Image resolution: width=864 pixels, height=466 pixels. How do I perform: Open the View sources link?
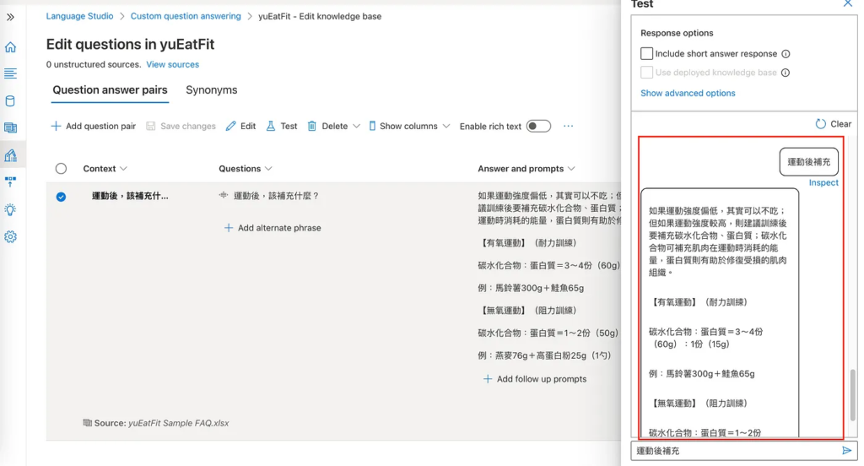172,65
